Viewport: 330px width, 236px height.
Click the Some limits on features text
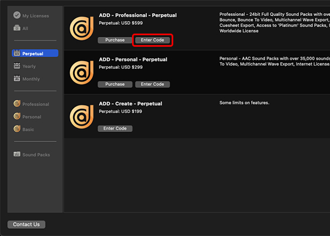244,103
